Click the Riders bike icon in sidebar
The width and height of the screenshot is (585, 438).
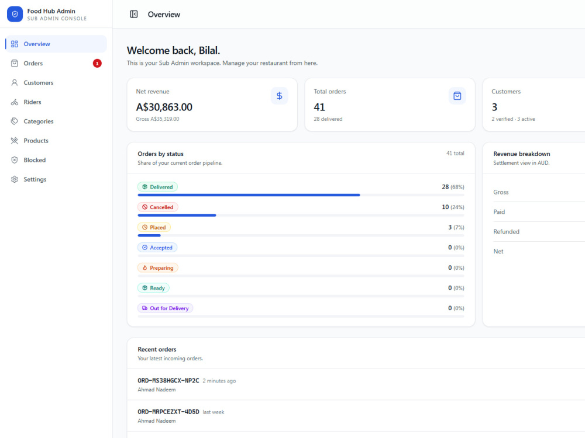15,102
